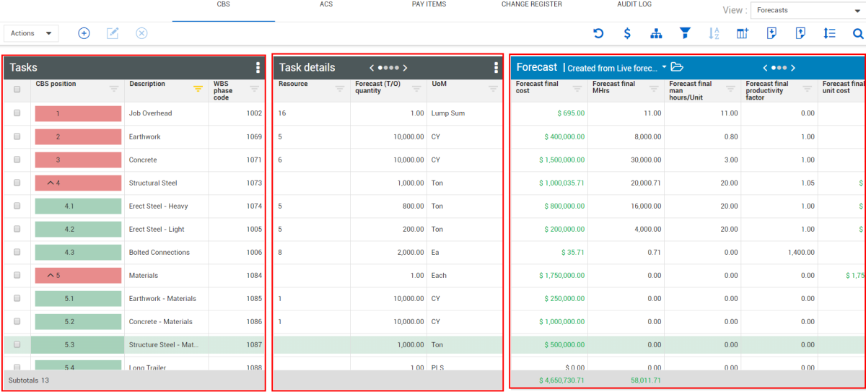Click the add column icon
Viewport: 866px width, 392px height.
[x=743, y=33]
